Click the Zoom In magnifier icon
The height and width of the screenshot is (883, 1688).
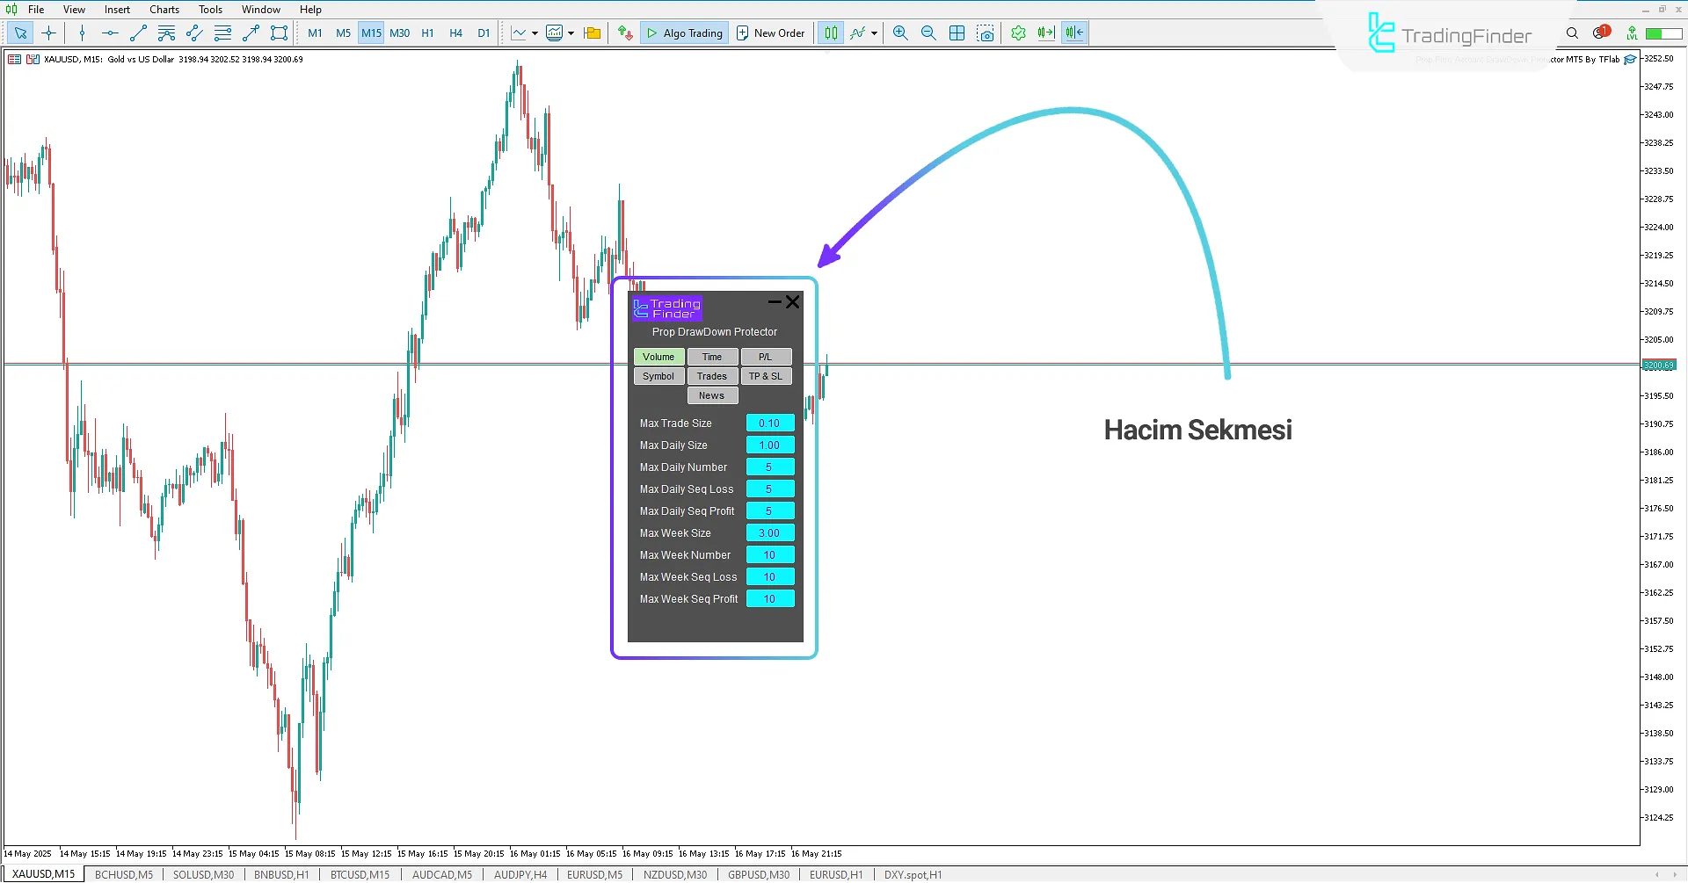[x=901, y=33]
